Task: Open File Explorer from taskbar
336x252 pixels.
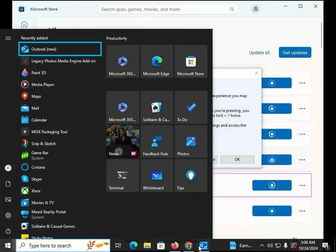Action: (147, 245)
